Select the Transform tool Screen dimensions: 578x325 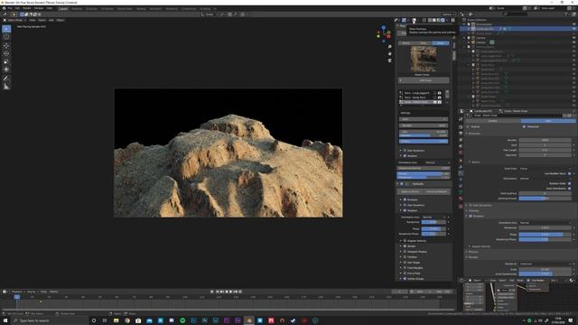(x=6, y=70)
